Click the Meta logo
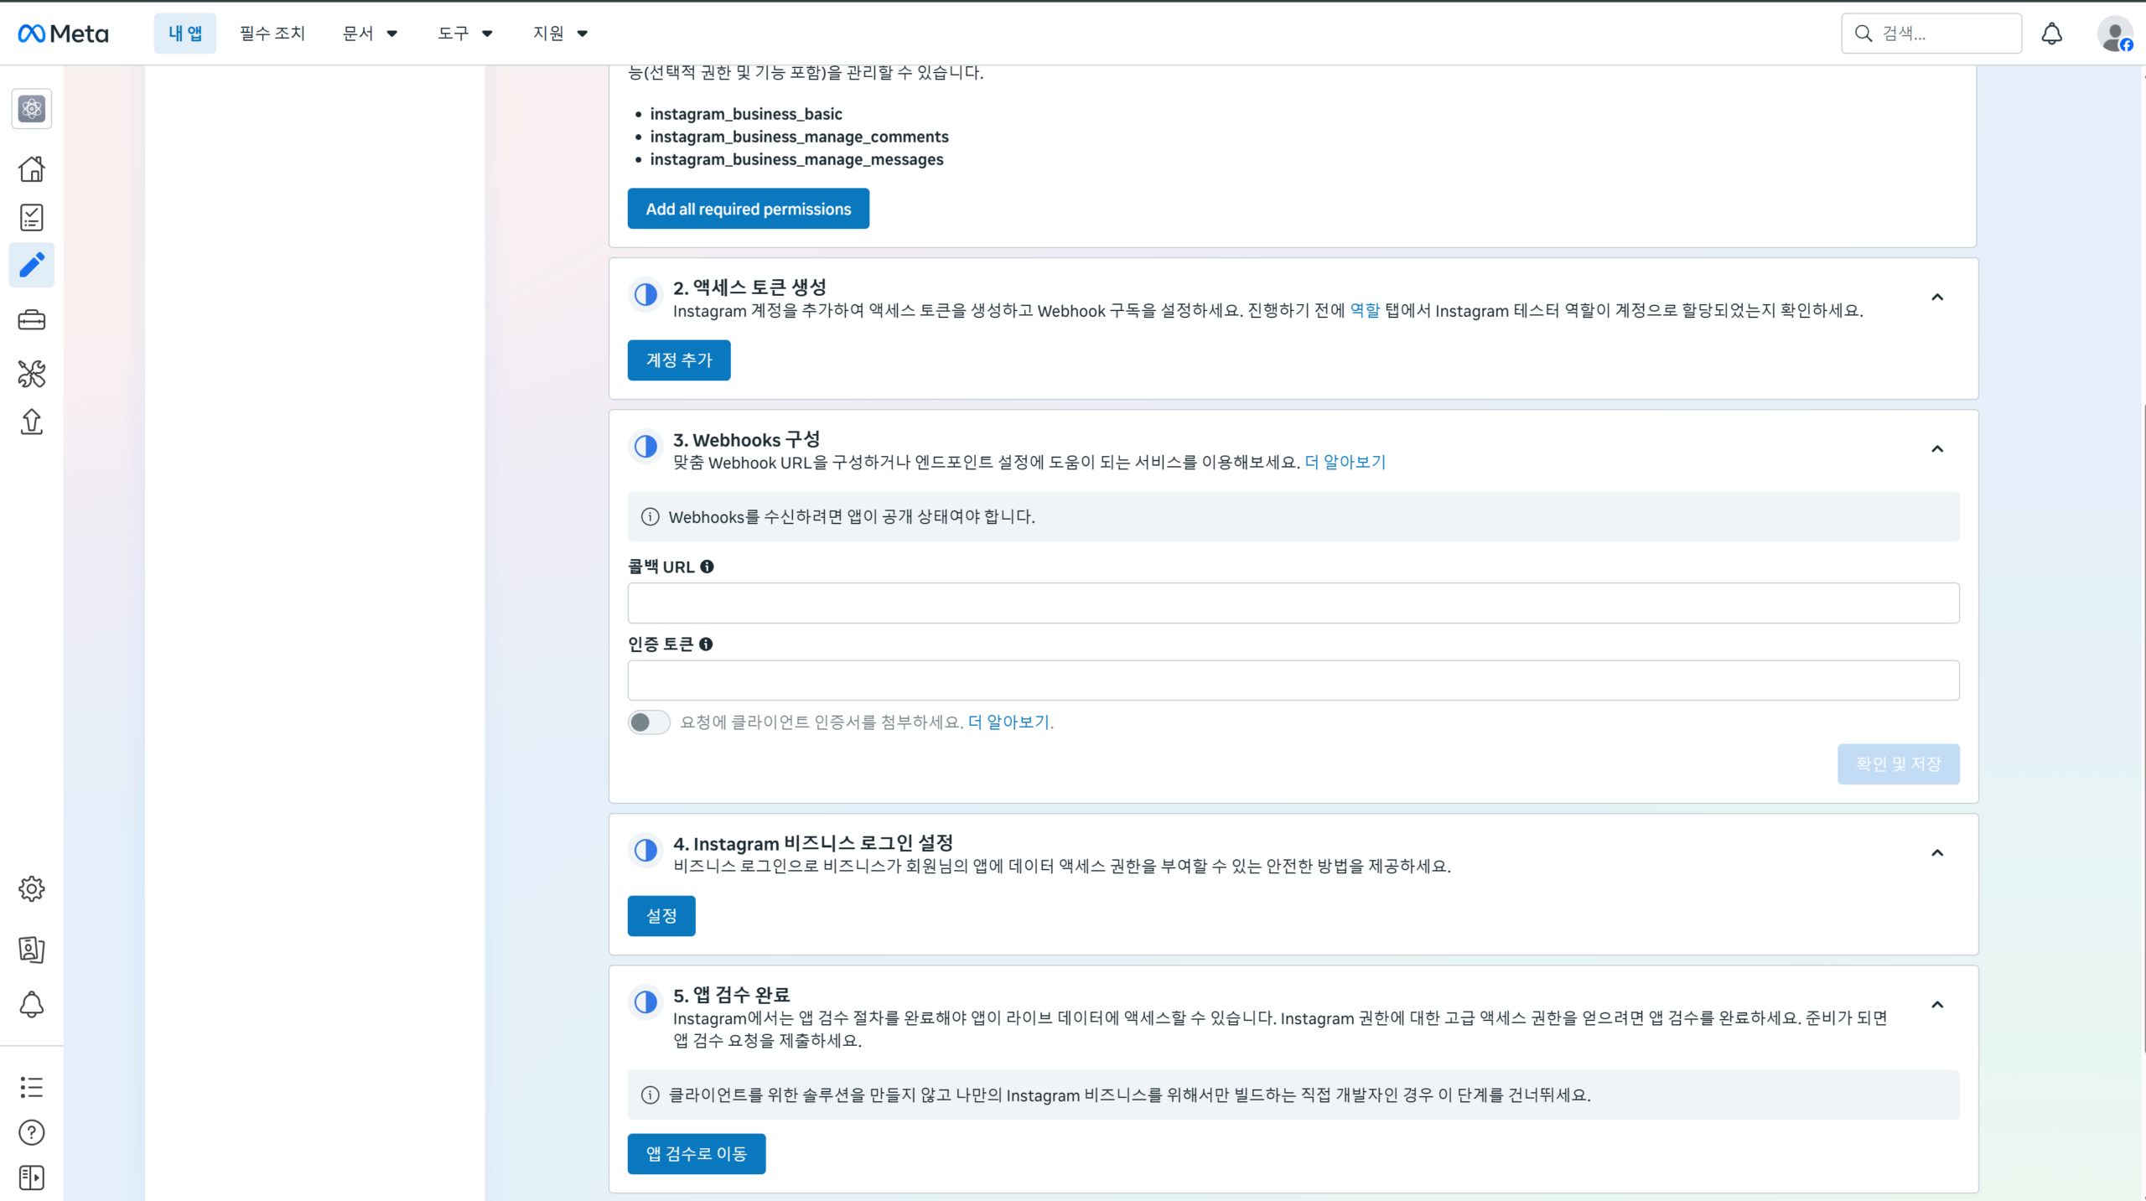The height and width of the screenshot is (1201, 2146). 63,34
